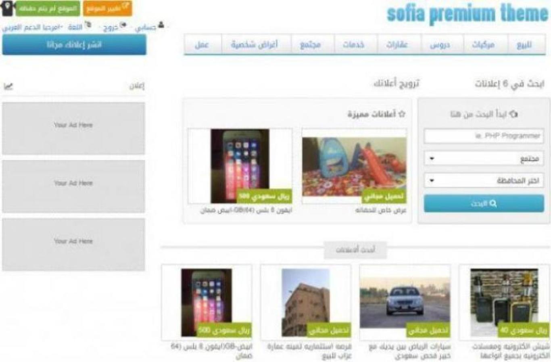Viewport: 551px width, 362px height.
Task: Click the green location button at top
Action: point(48,8)
